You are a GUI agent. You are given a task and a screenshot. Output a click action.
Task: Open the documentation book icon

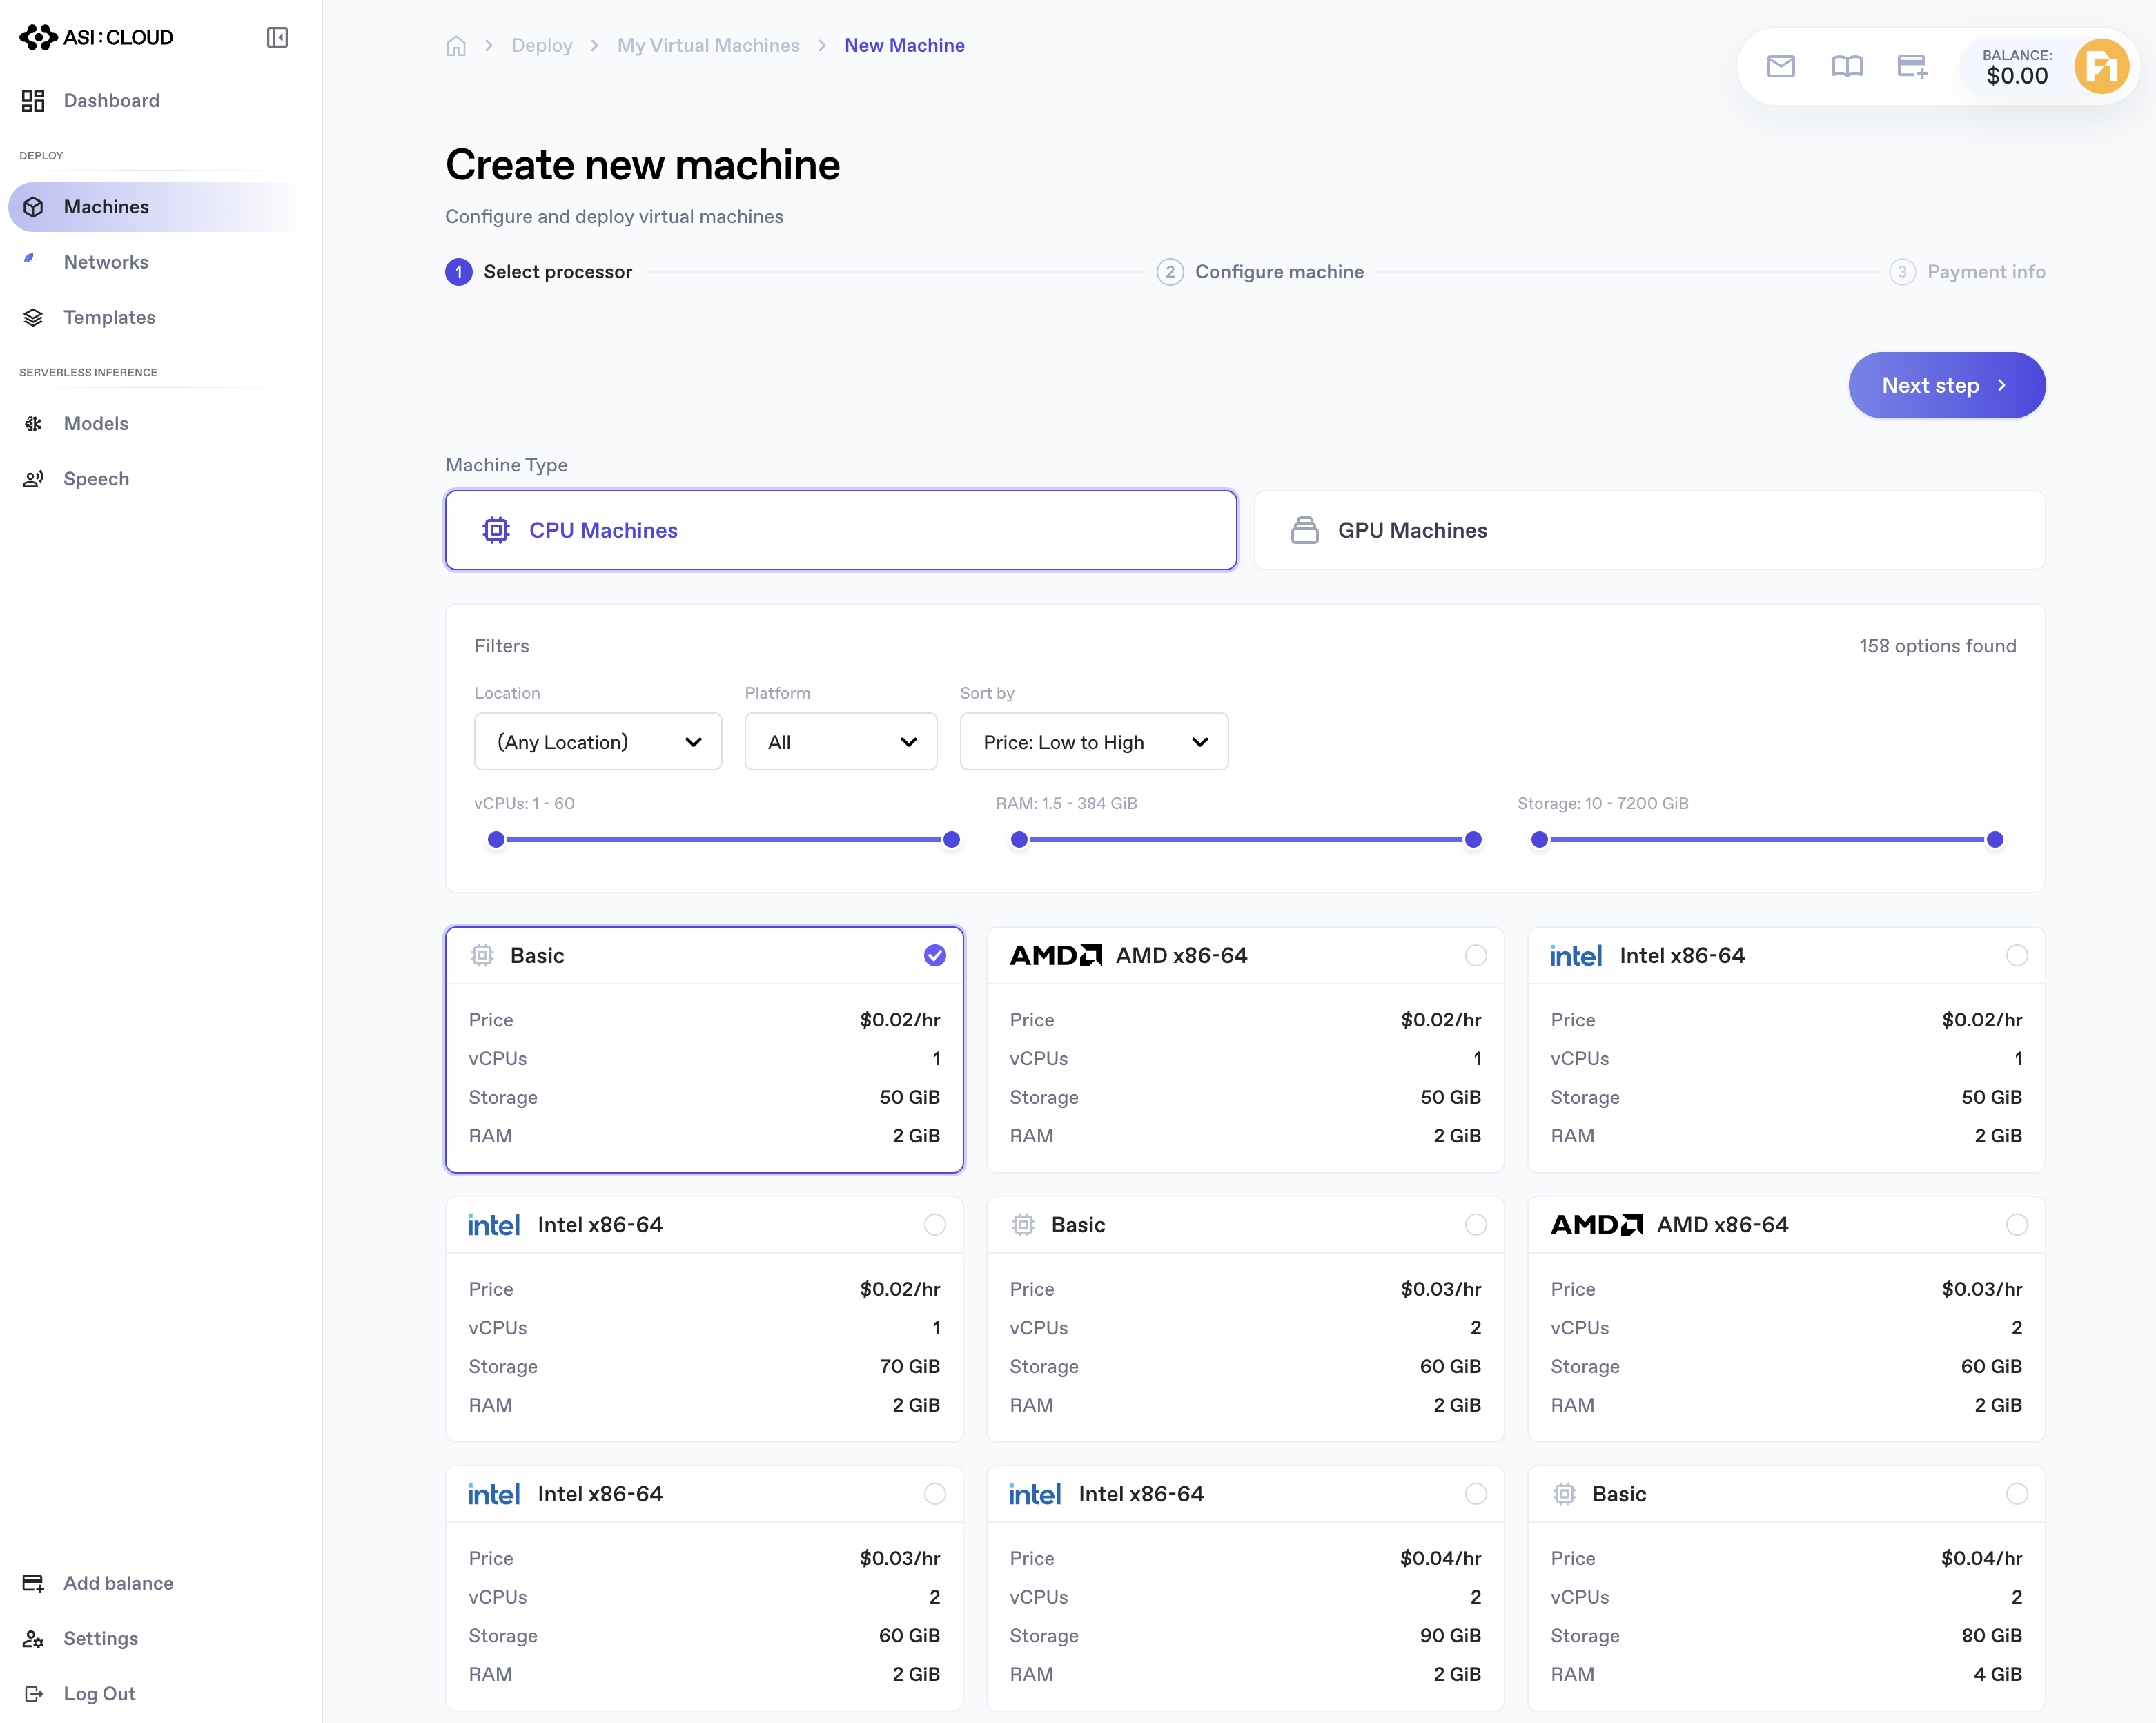tap(1846, 66)
